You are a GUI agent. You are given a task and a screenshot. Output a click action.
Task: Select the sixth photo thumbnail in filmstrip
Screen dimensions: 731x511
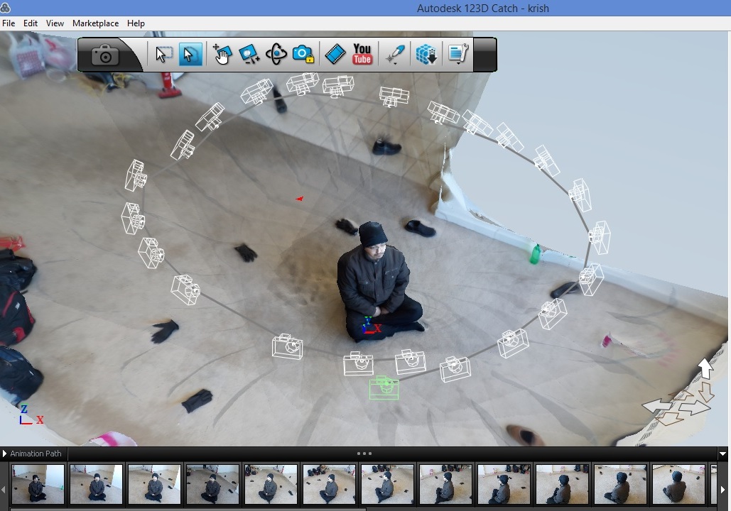tap(329, 485)
